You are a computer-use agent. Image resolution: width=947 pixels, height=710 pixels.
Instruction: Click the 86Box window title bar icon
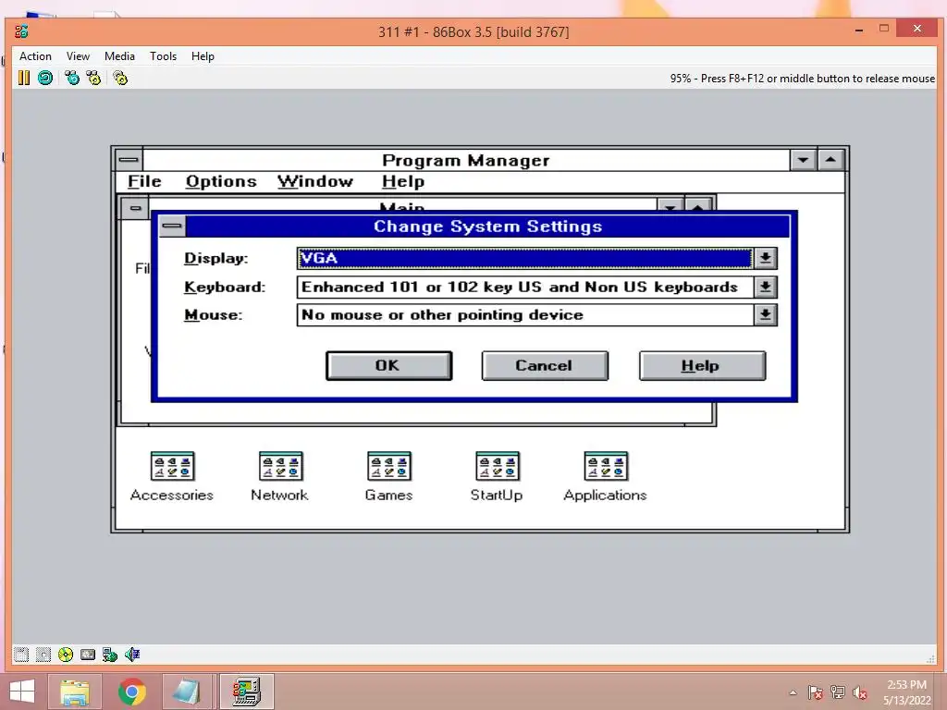point(22,31)
